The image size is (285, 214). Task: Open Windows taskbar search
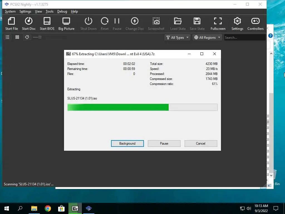pyautogui.click(x=20, y=208)
